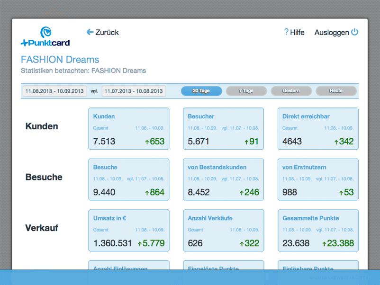Select the Gestern range button
Viewport: 380px width, 285px height.
coord(291,91)
